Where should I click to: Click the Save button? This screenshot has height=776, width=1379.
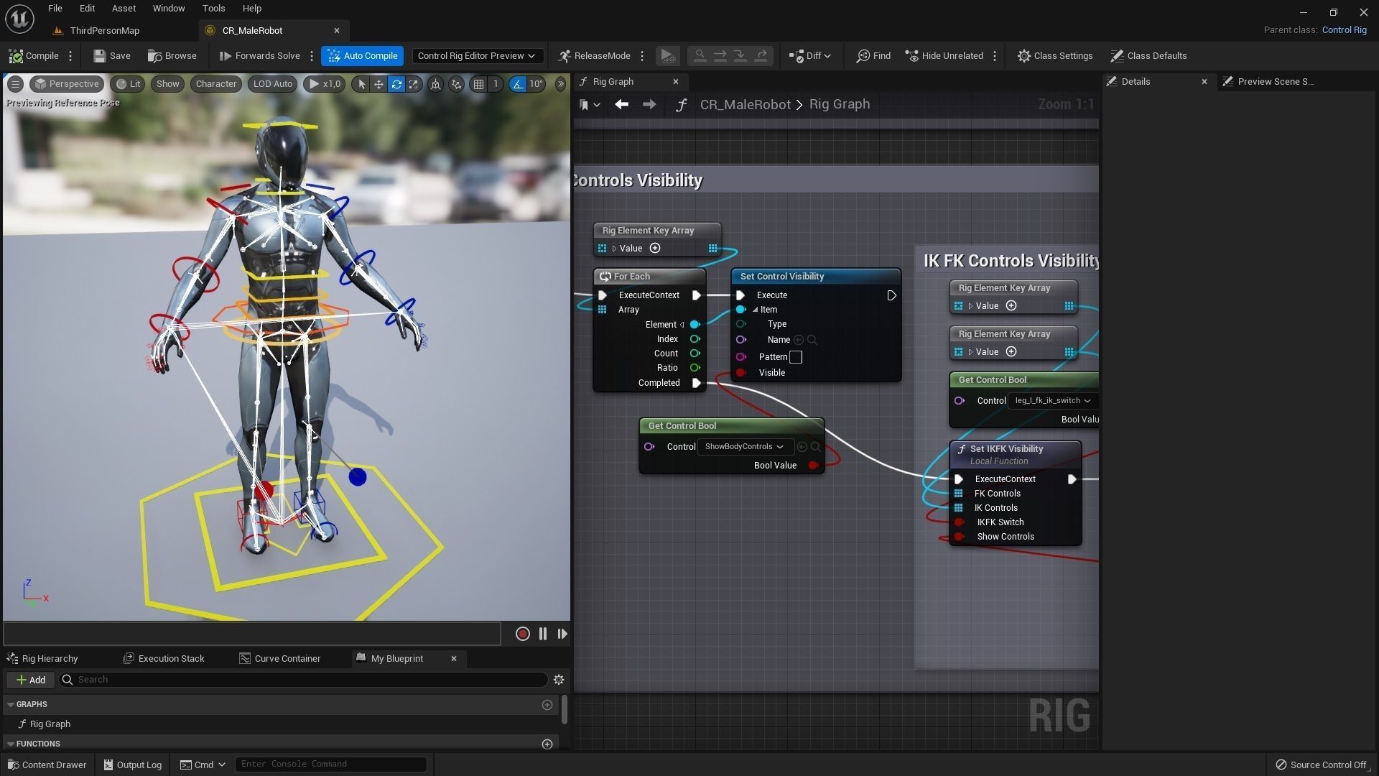[112, 56]
